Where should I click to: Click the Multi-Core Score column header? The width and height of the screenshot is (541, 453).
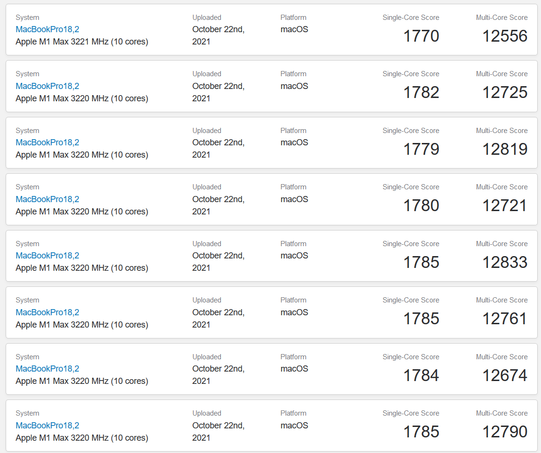[502, 17]
